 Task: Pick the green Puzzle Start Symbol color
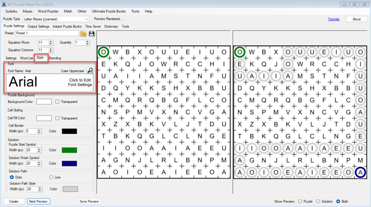tap(69, 150)
